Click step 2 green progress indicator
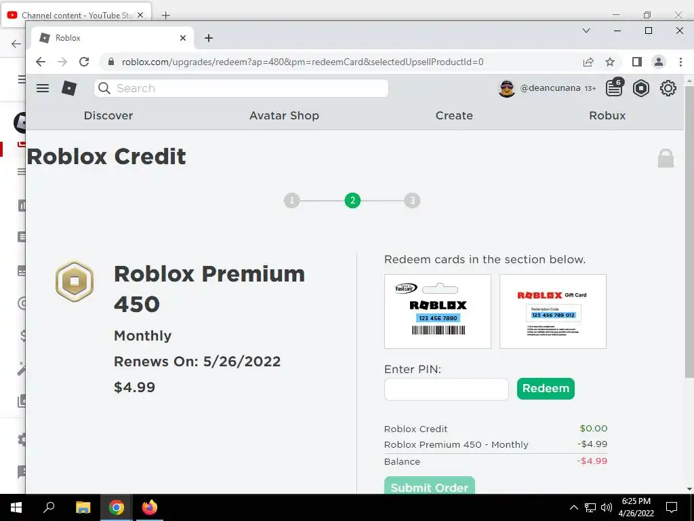 [x=352, y=201]
